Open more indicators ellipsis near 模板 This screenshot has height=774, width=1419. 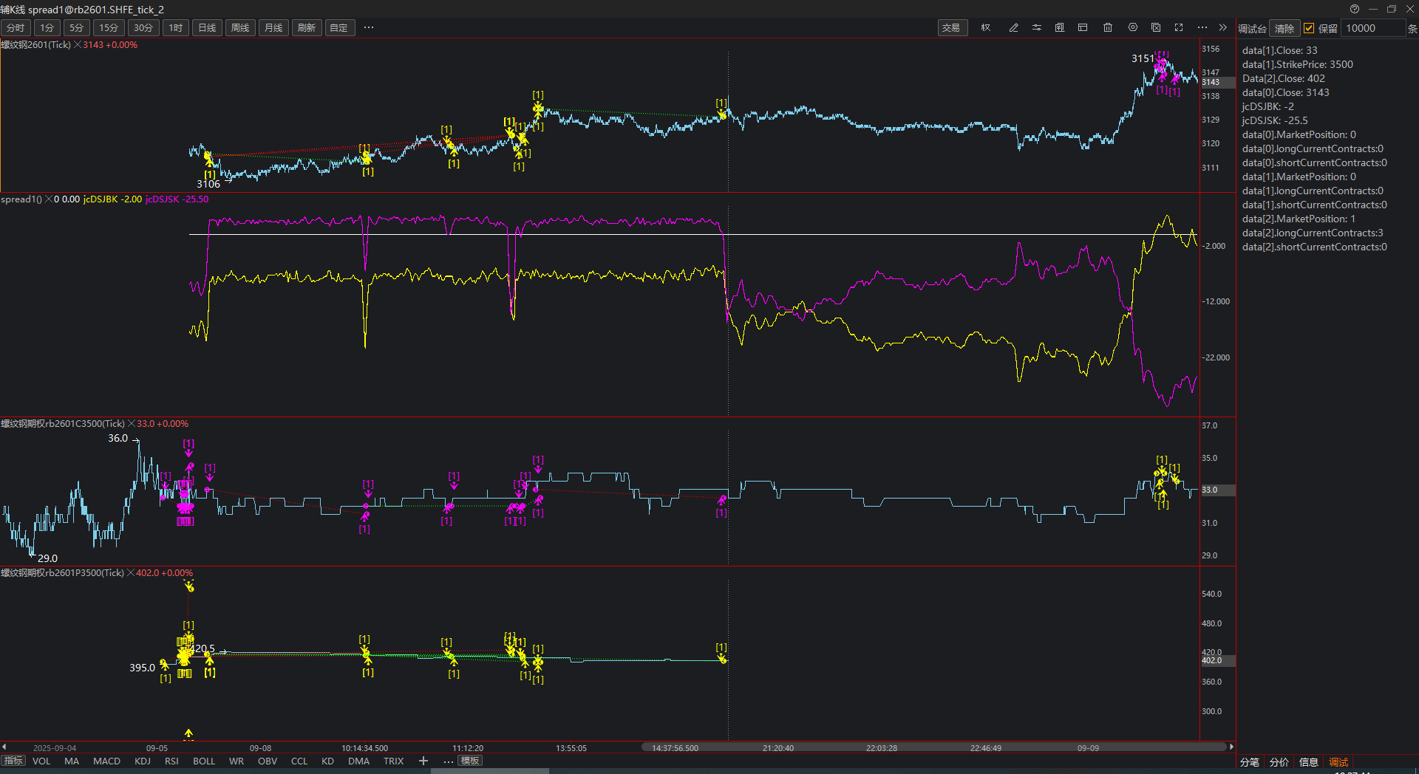(449, 761)
